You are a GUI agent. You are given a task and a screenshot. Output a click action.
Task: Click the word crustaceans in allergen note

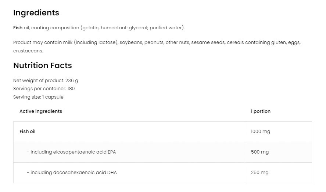tap(28, 51)
